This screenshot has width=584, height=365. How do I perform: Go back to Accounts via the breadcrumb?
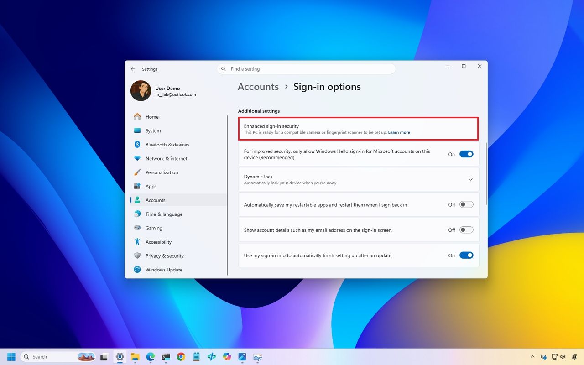click(x=258, y=87)
